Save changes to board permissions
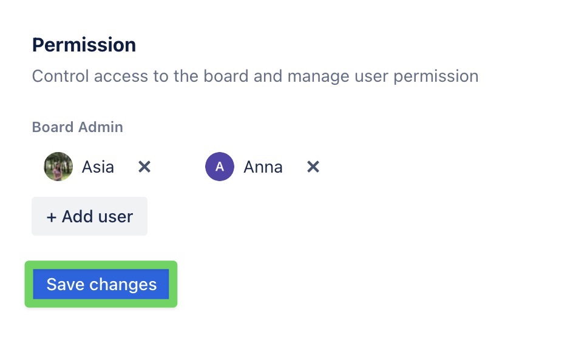573x338 pixels. [101, 284]
